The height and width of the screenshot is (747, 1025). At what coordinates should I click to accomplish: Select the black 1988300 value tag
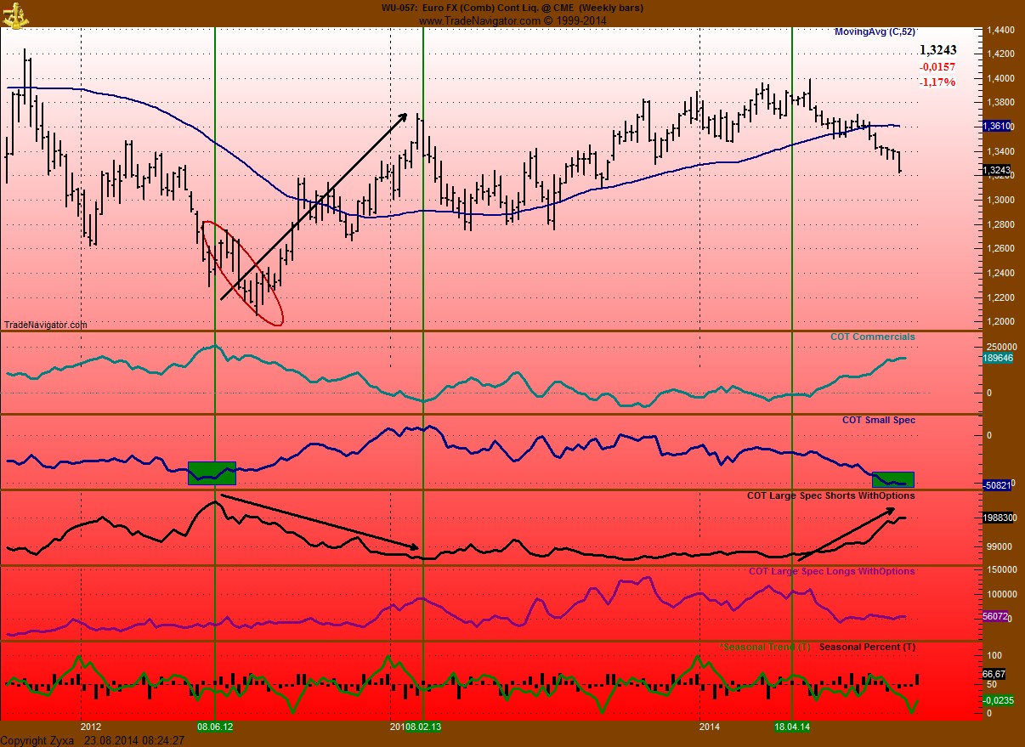[999, 517]
